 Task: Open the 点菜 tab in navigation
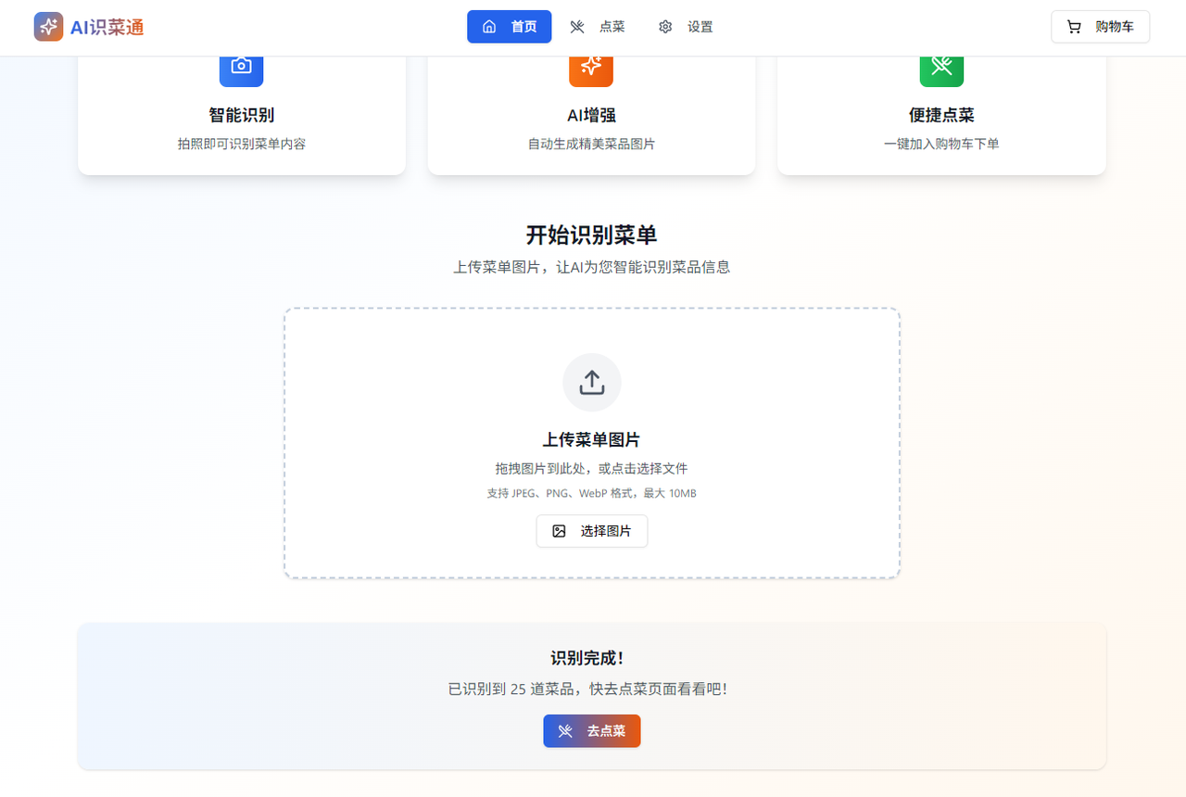point(598,27)
